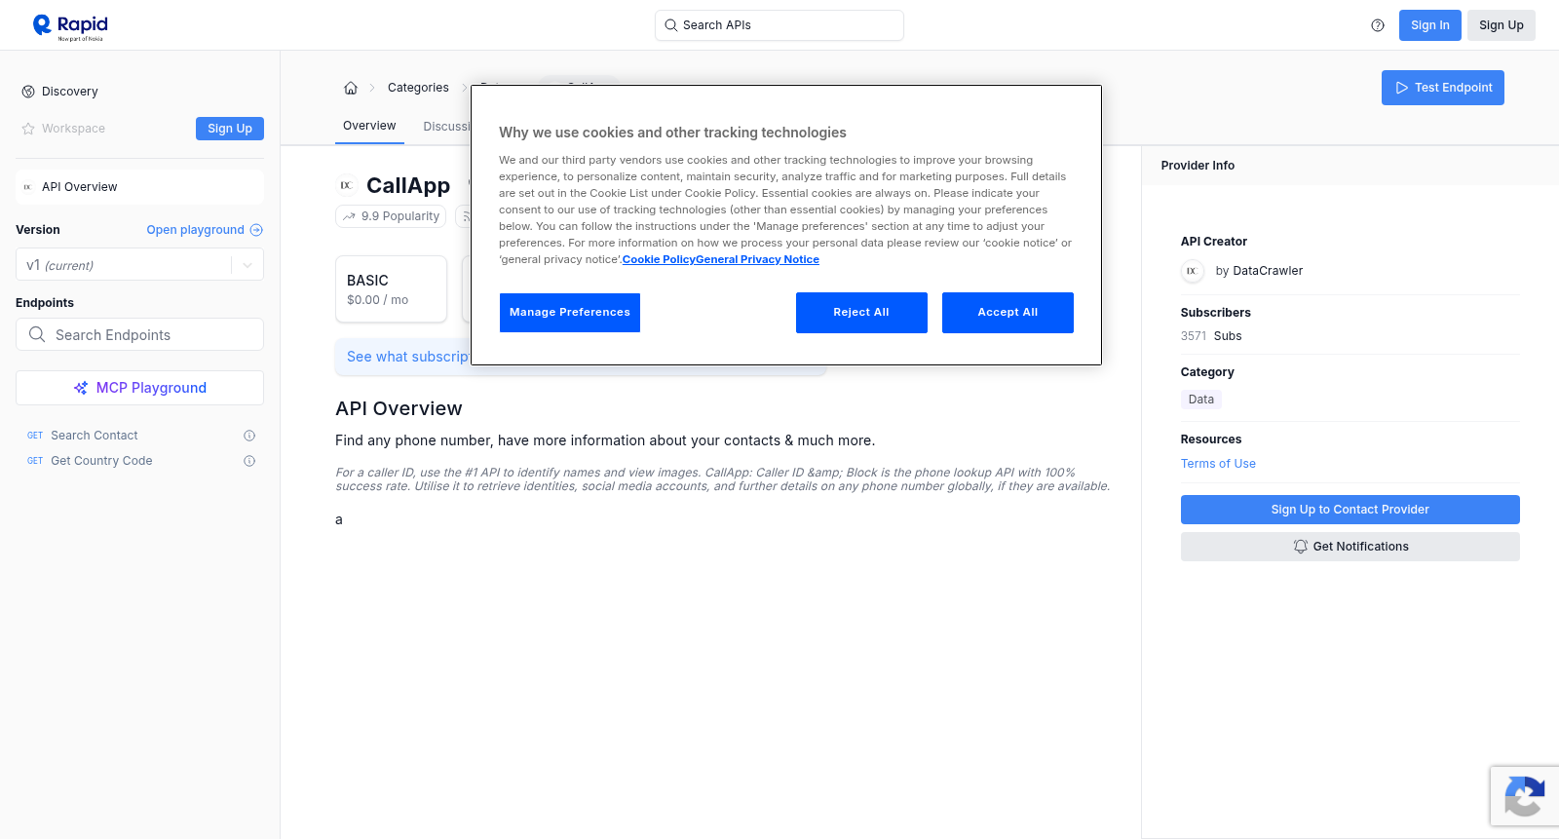Click the MCP Playground sparkle icon
Screen dimensions: 1559x839
[x=81, y=388]
